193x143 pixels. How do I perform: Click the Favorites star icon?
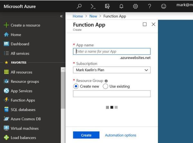[6, 63]
